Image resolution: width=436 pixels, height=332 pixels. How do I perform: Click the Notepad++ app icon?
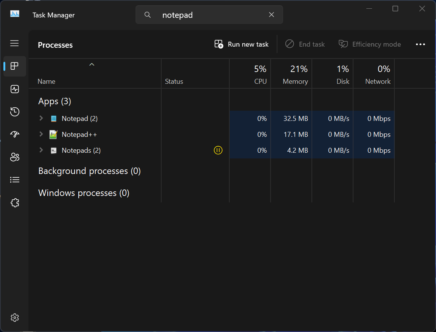(x=53, y=135)
